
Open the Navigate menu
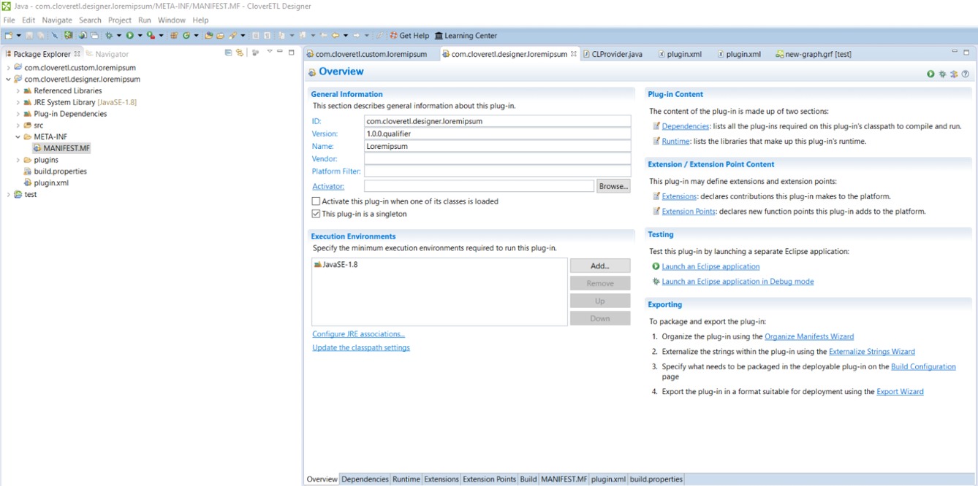tap(57, 20)
